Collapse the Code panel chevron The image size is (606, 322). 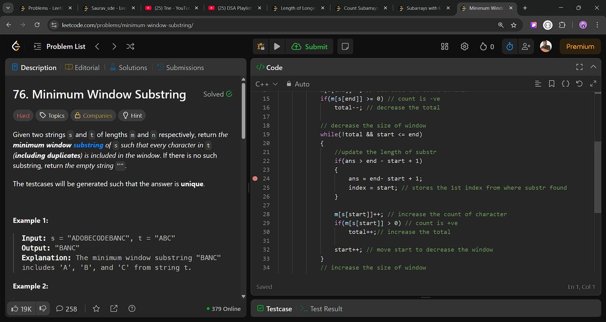coord(593,67)
